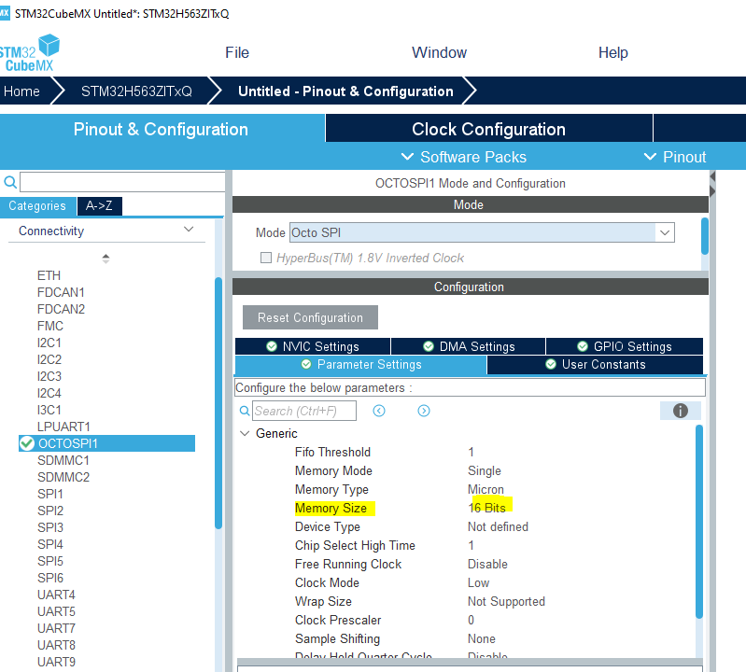This screenshot has height=672, width=746.
Task: Open the File menu
Action: 237,52
